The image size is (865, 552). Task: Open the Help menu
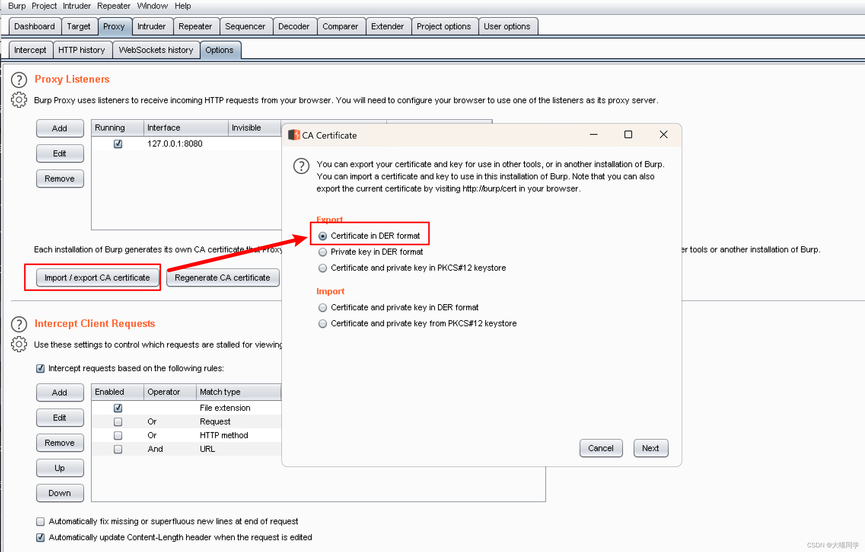[x=183, y=6]
